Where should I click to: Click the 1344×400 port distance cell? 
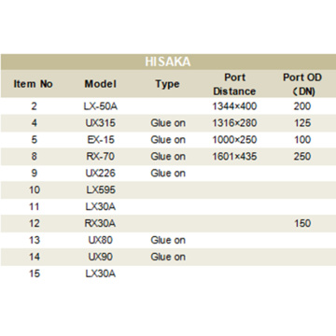point(234,106)
